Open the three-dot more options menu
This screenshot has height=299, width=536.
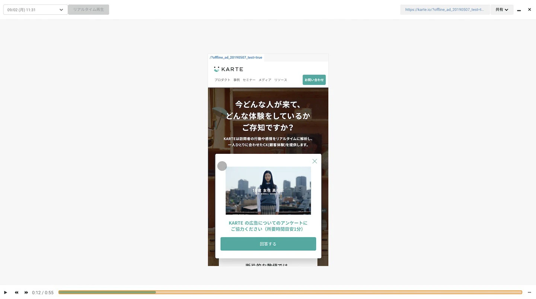(529, 292)
